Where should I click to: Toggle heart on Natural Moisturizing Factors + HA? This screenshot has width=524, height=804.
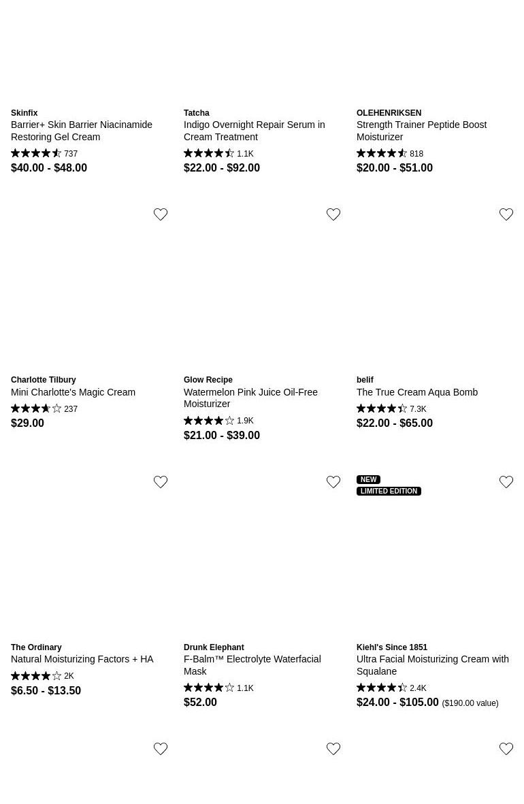[x=161, y=482]
